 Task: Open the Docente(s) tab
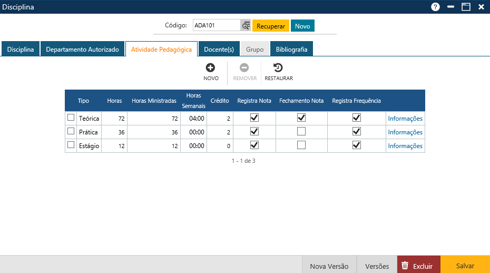coord(219,49)
